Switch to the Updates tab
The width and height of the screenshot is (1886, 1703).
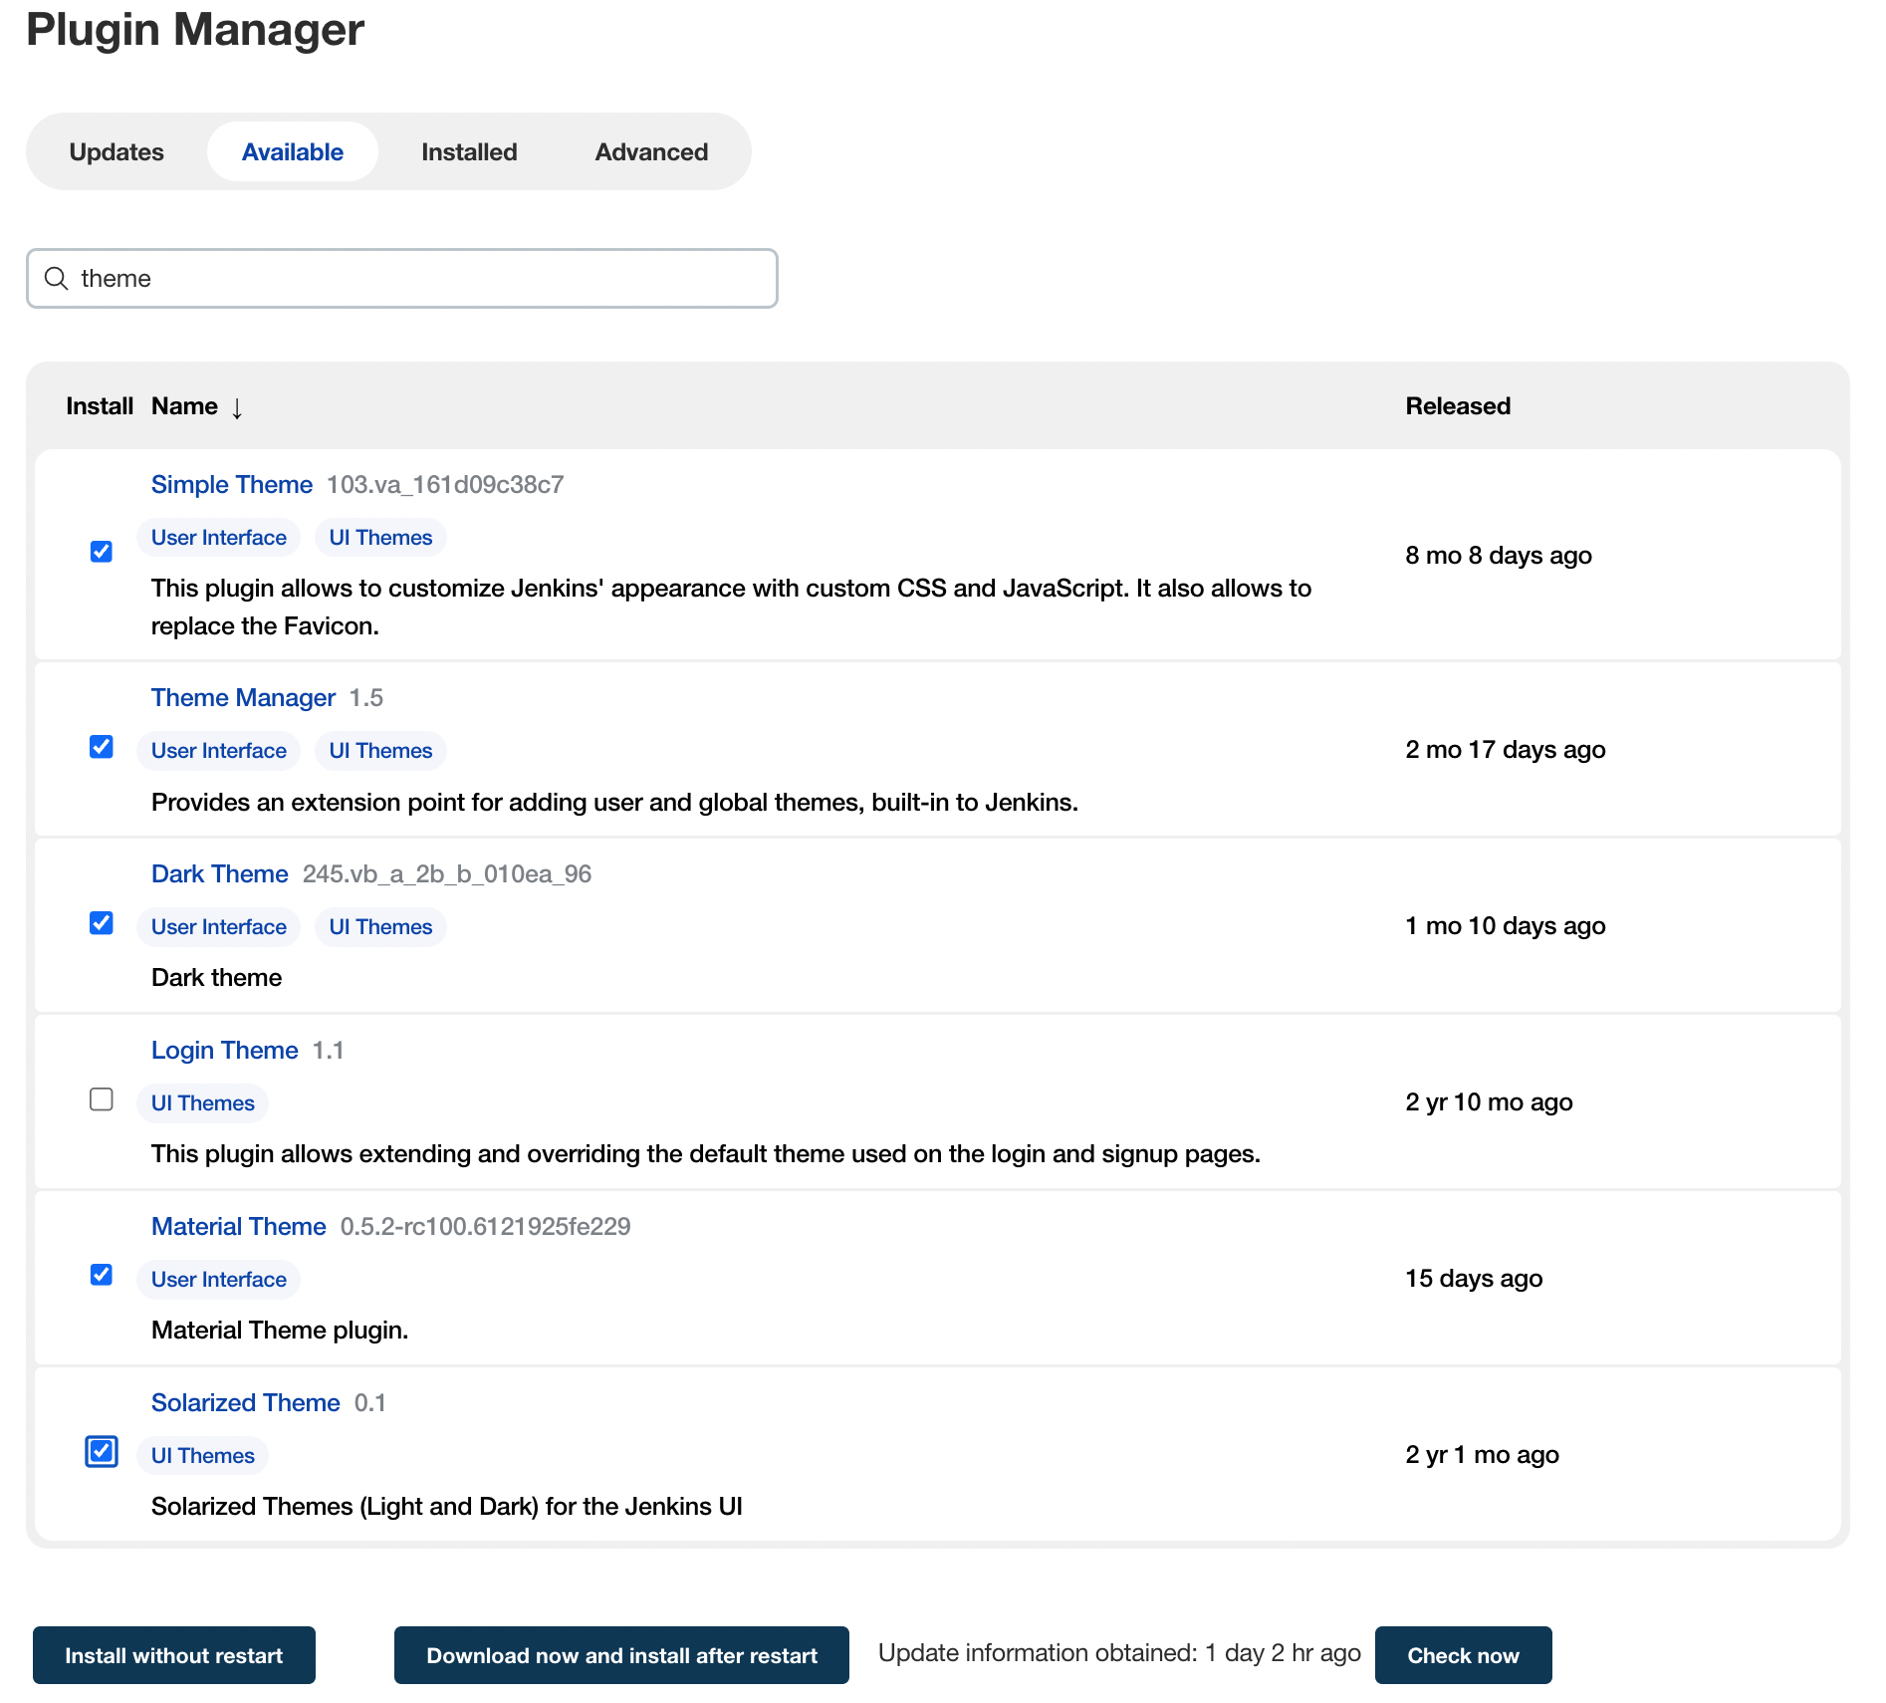tap(117, 151)
